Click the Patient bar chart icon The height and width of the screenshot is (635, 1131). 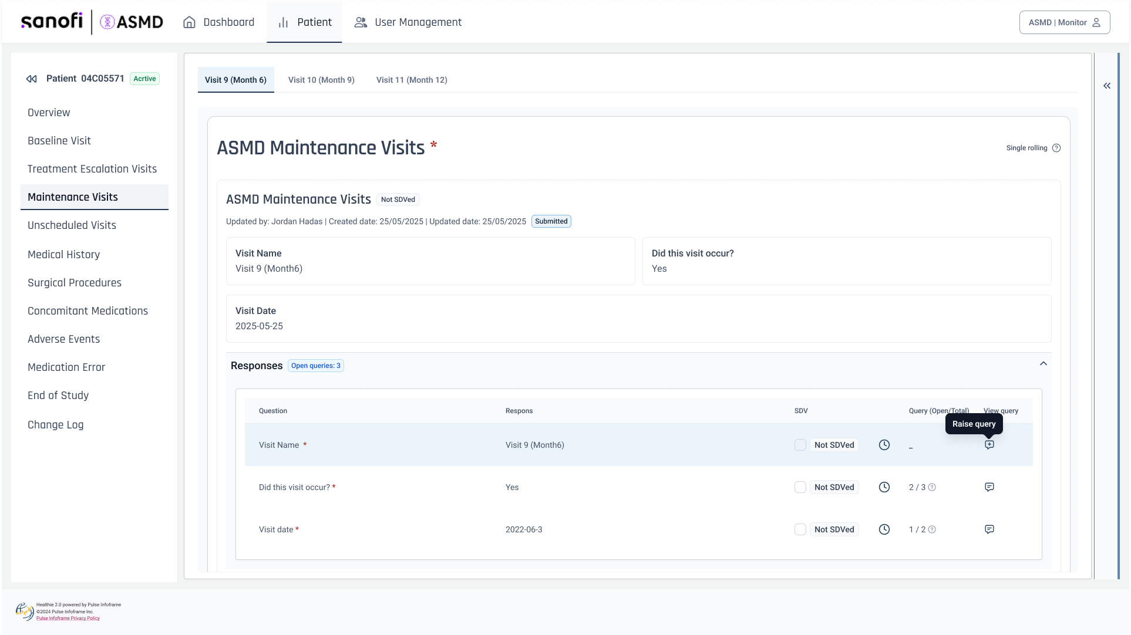[x=283, y=22]
